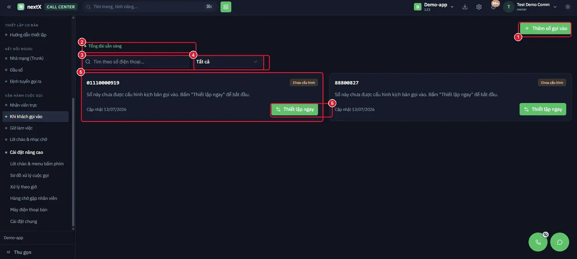The image size is (577, 259).
Task: Click "Thiết lập ngay" for number 01110000919
Action: (x=295, y=110)
